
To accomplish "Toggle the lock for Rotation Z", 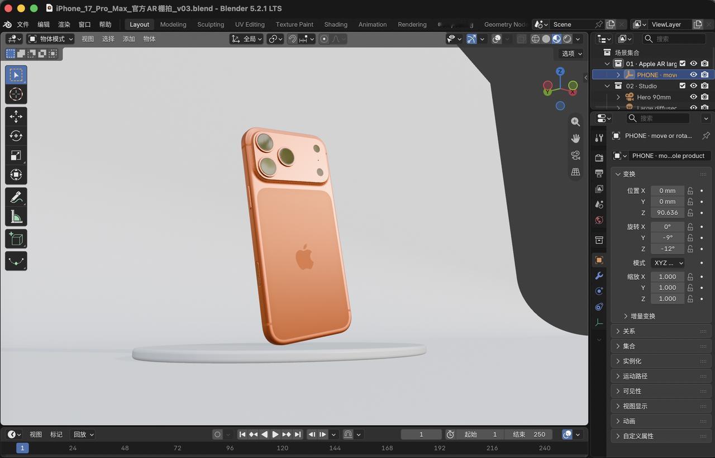I will coord(690,249).
